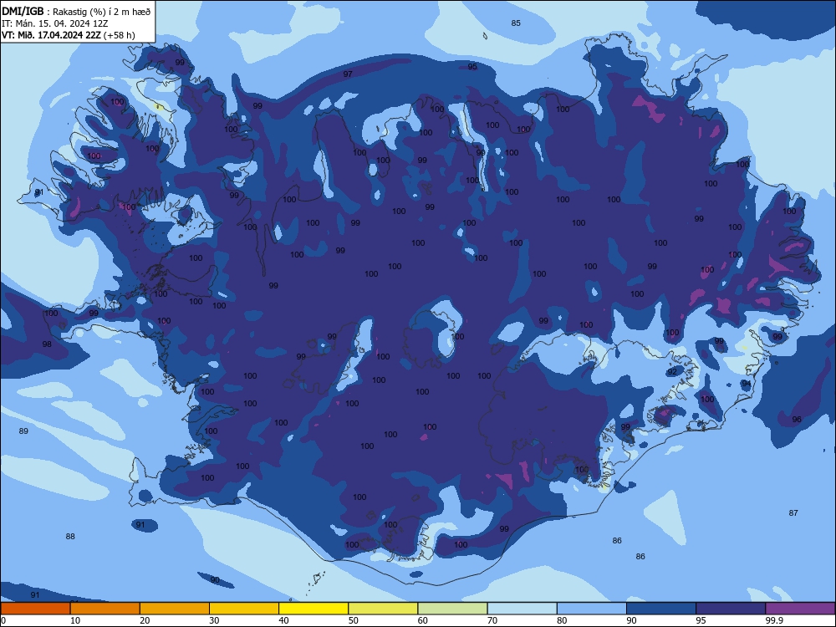Viewport: 836px width, 627px height.
Task: Click the map value '96' over the sea
Action: click(797, 420)
